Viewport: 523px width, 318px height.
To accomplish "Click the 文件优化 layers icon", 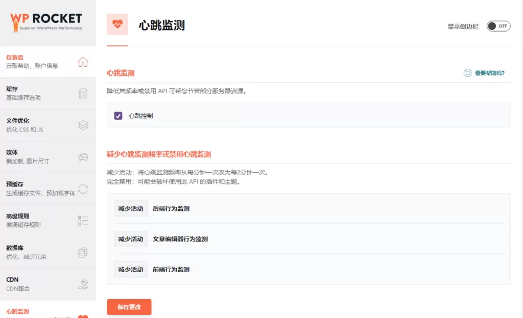I will click(84, 124).
